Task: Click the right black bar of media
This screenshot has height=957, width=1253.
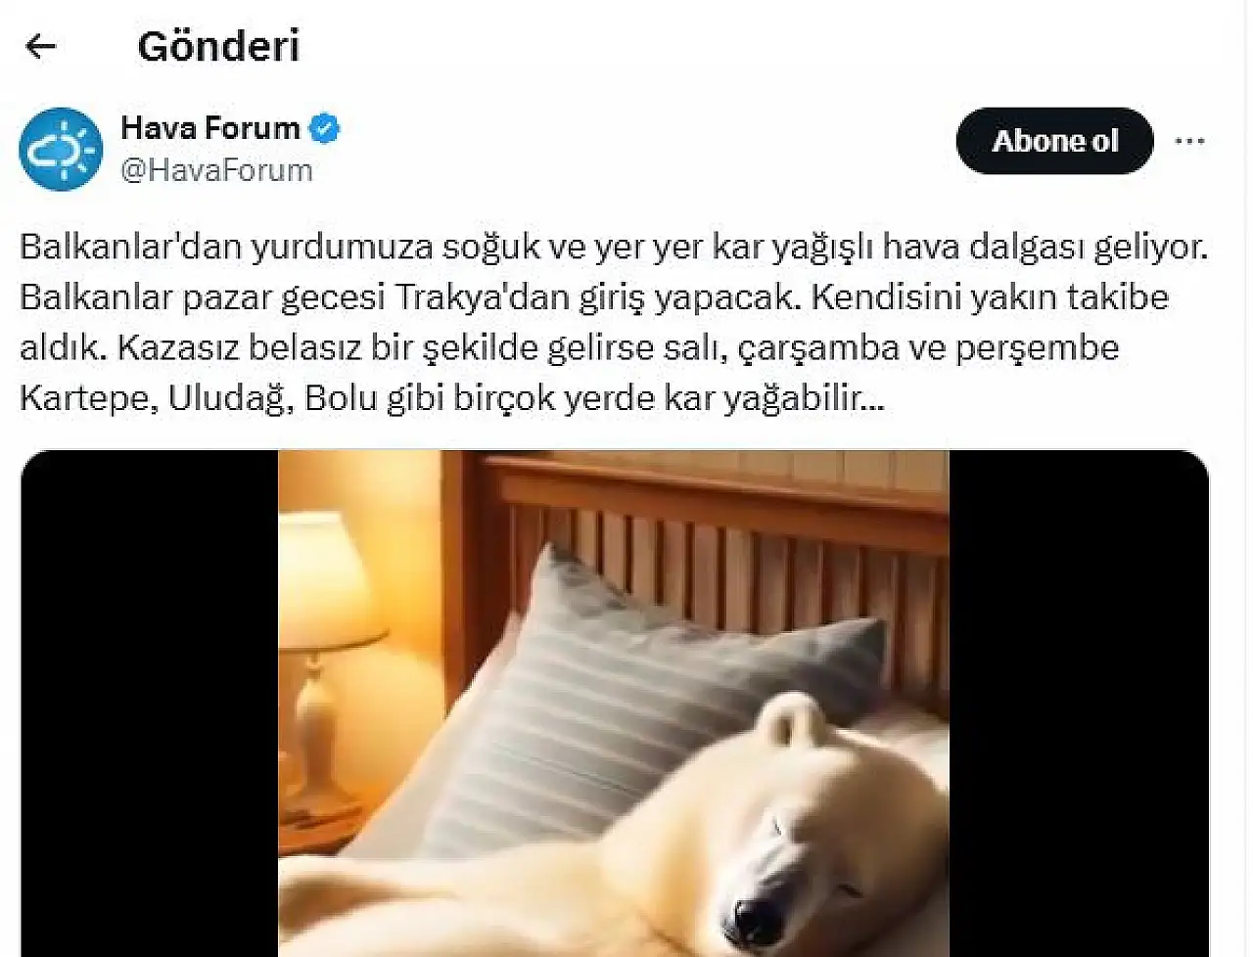Action: click(x=1079, y=703)
